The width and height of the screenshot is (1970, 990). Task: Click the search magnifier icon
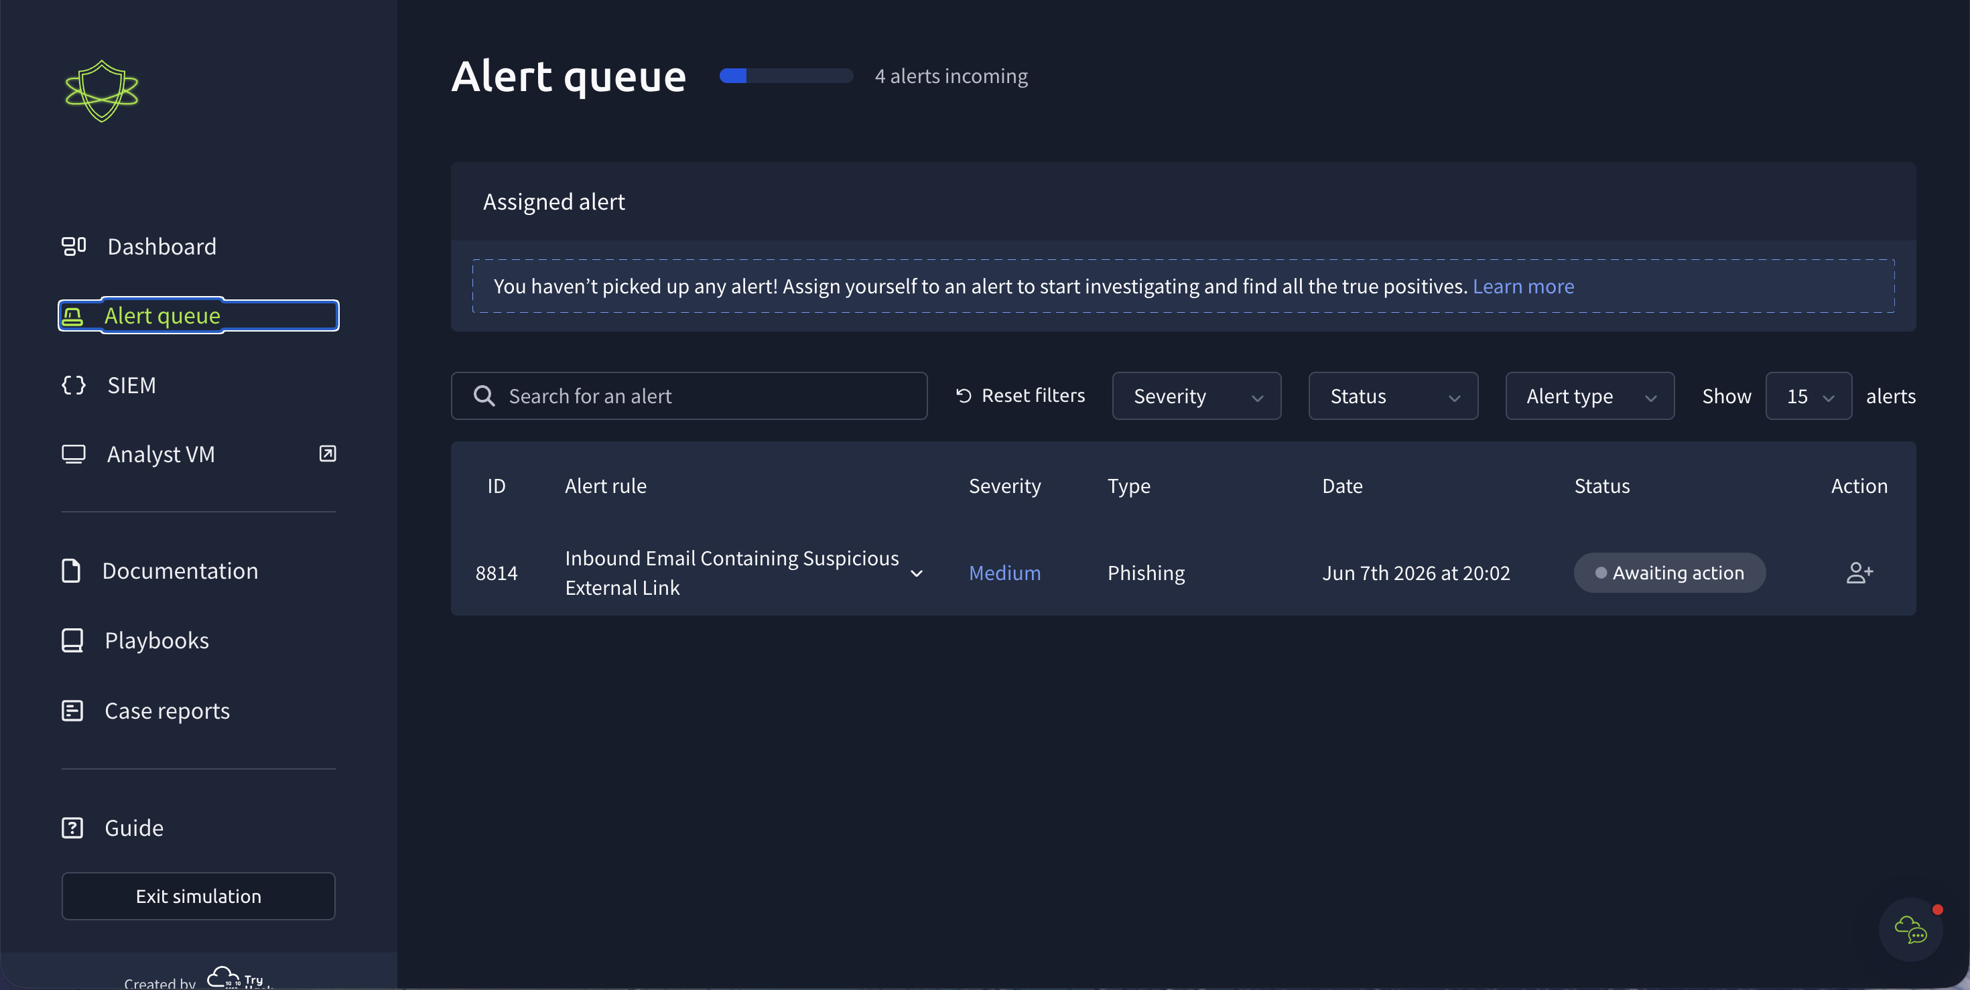tap(484, 396)
